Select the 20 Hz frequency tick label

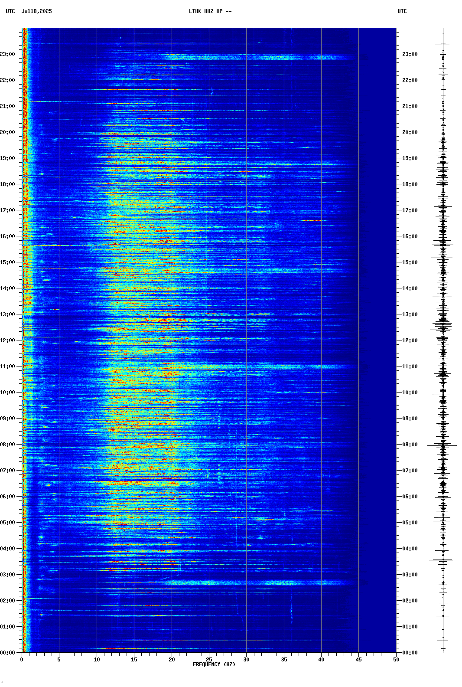(172, 660)
